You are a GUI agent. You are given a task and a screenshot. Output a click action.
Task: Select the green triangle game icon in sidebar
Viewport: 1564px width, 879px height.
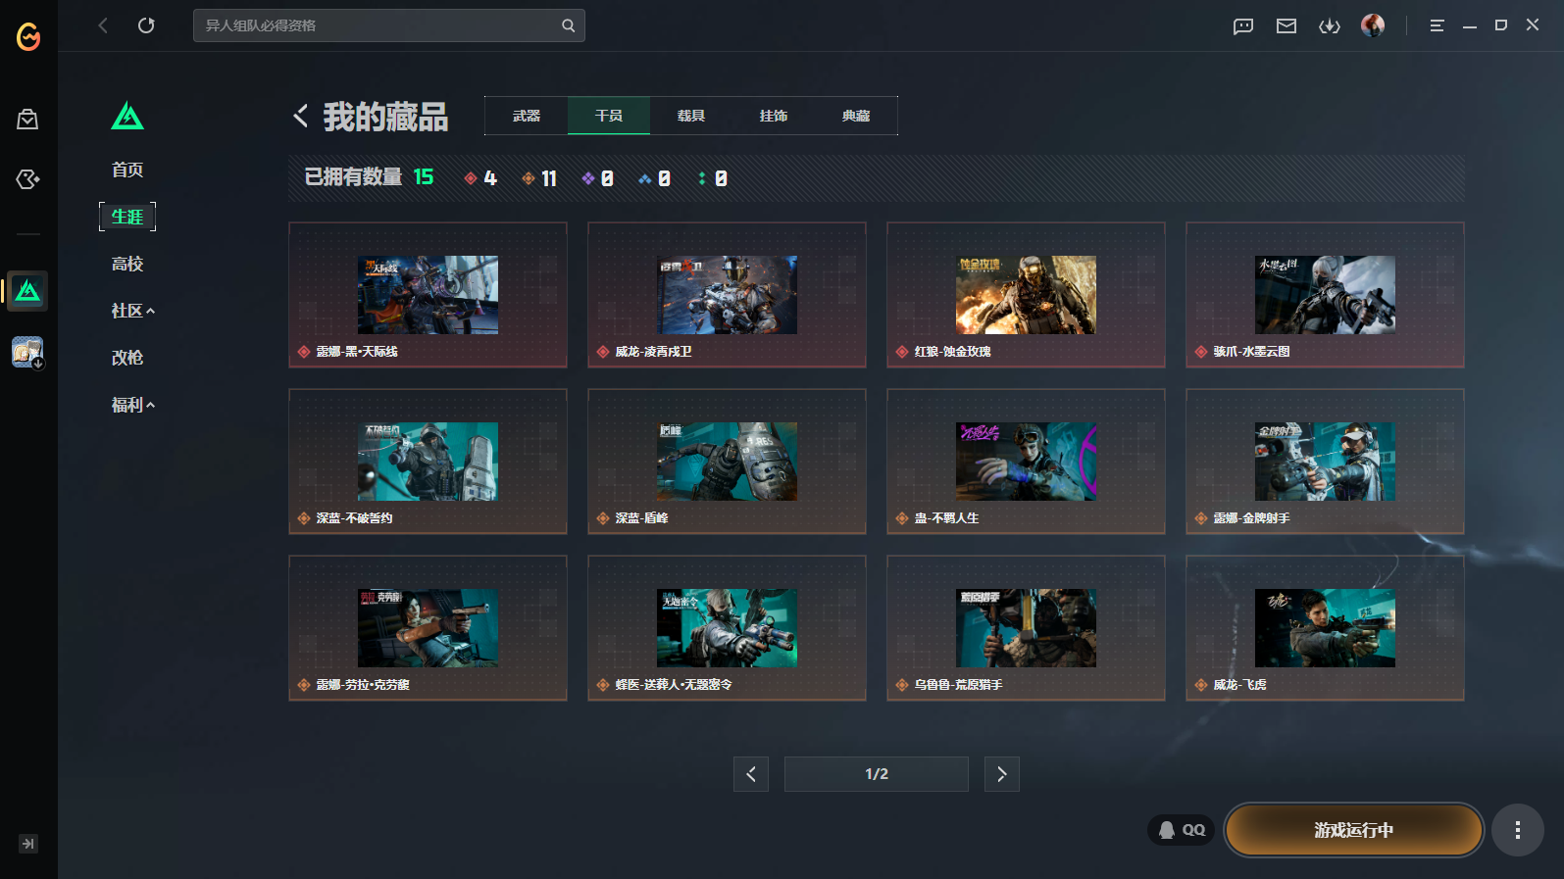(27, 291)
